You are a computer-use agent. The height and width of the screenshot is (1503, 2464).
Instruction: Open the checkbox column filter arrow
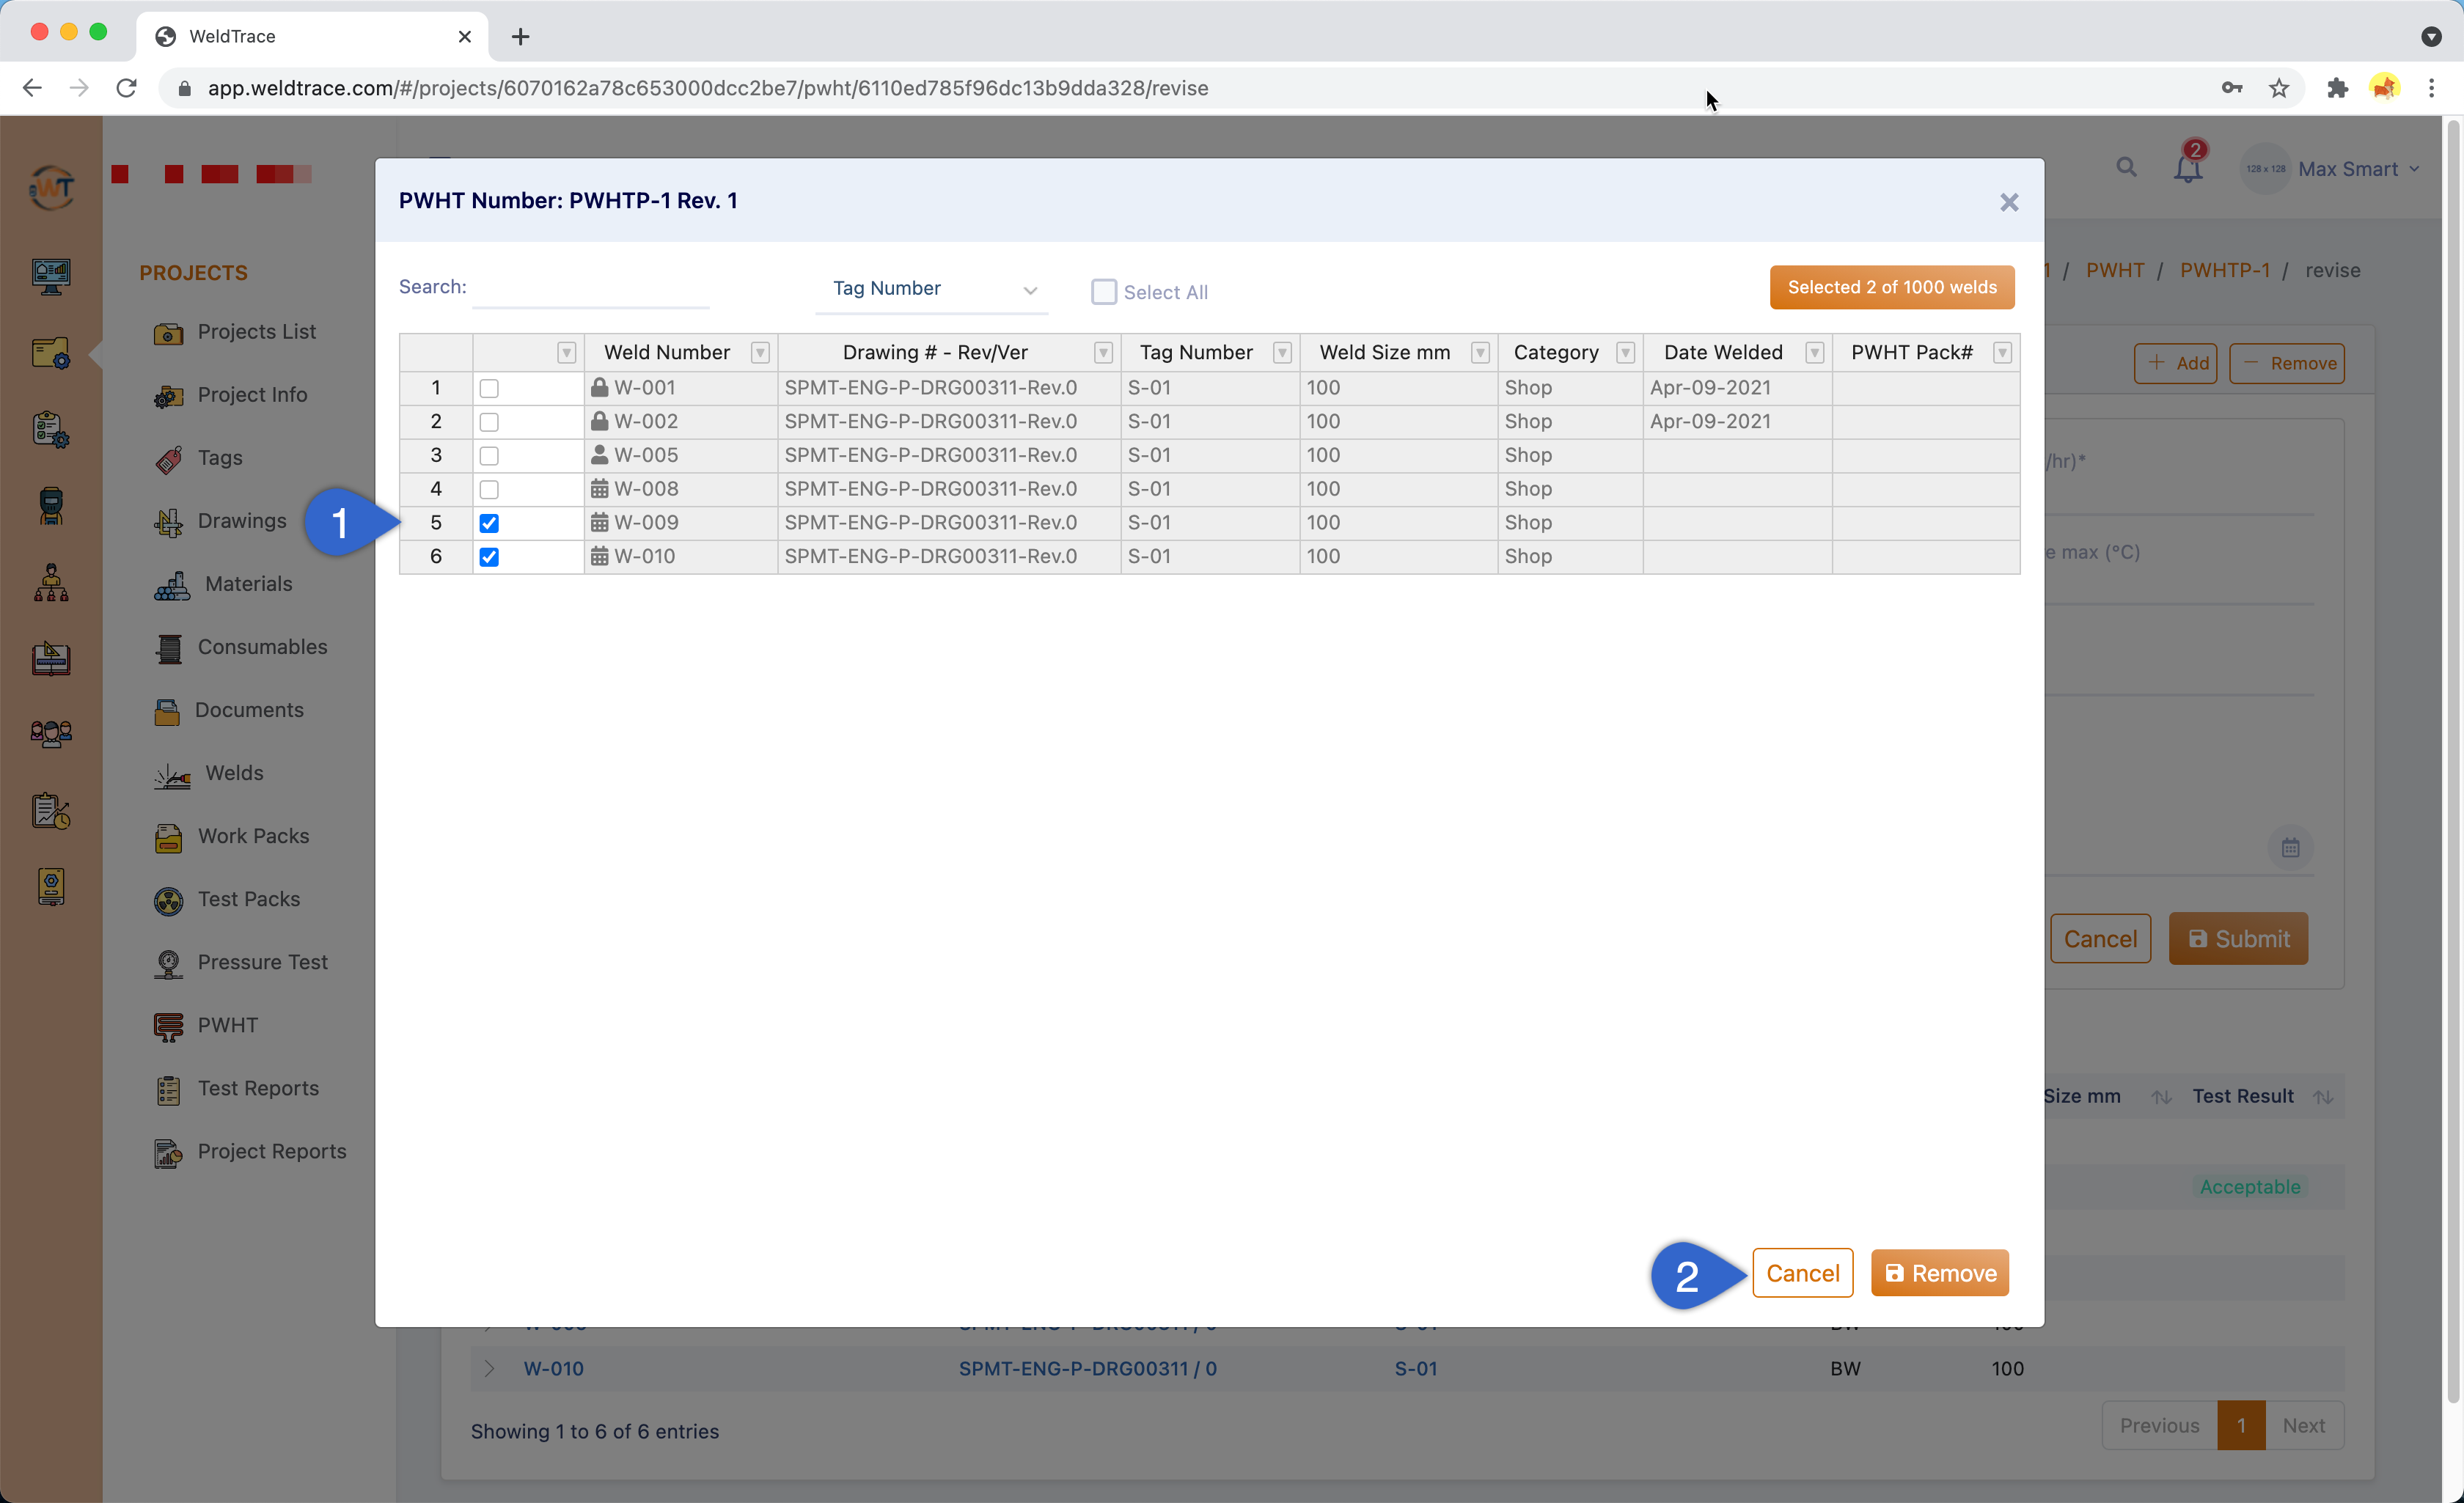click(566, 353)
